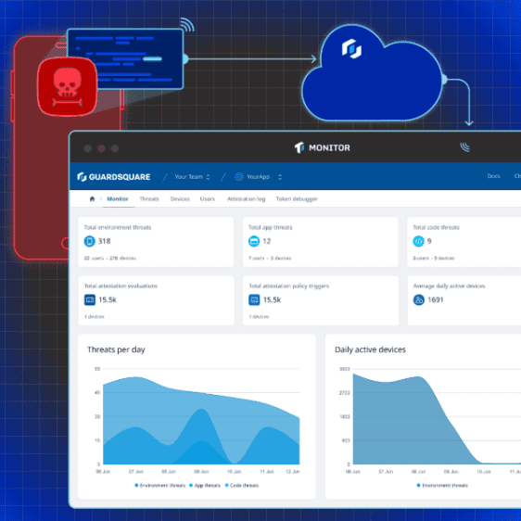Click the 15.5k attestation evaluations value
Viewport: 521px width, 521px height.
click(x=108, y=299)
